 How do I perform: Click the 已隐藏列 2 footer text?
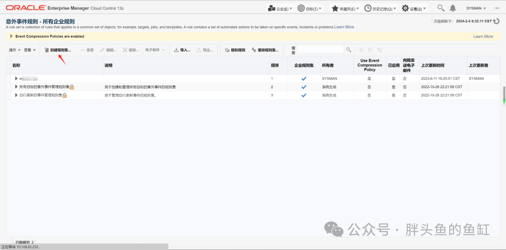click(24, 242)
